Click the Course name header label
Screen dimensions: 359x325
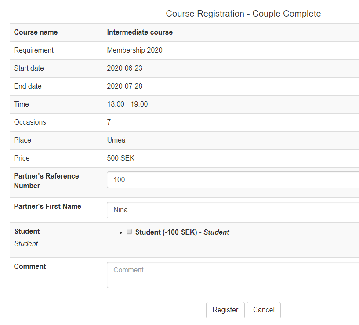36,32
